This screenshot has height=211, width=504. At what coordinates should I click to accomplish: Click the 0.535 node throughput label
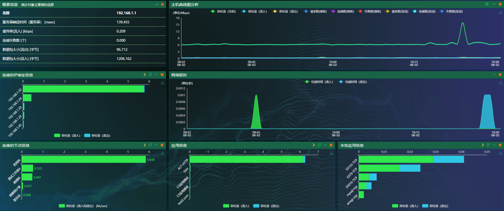pyautogui.click(x=38, y=169)
